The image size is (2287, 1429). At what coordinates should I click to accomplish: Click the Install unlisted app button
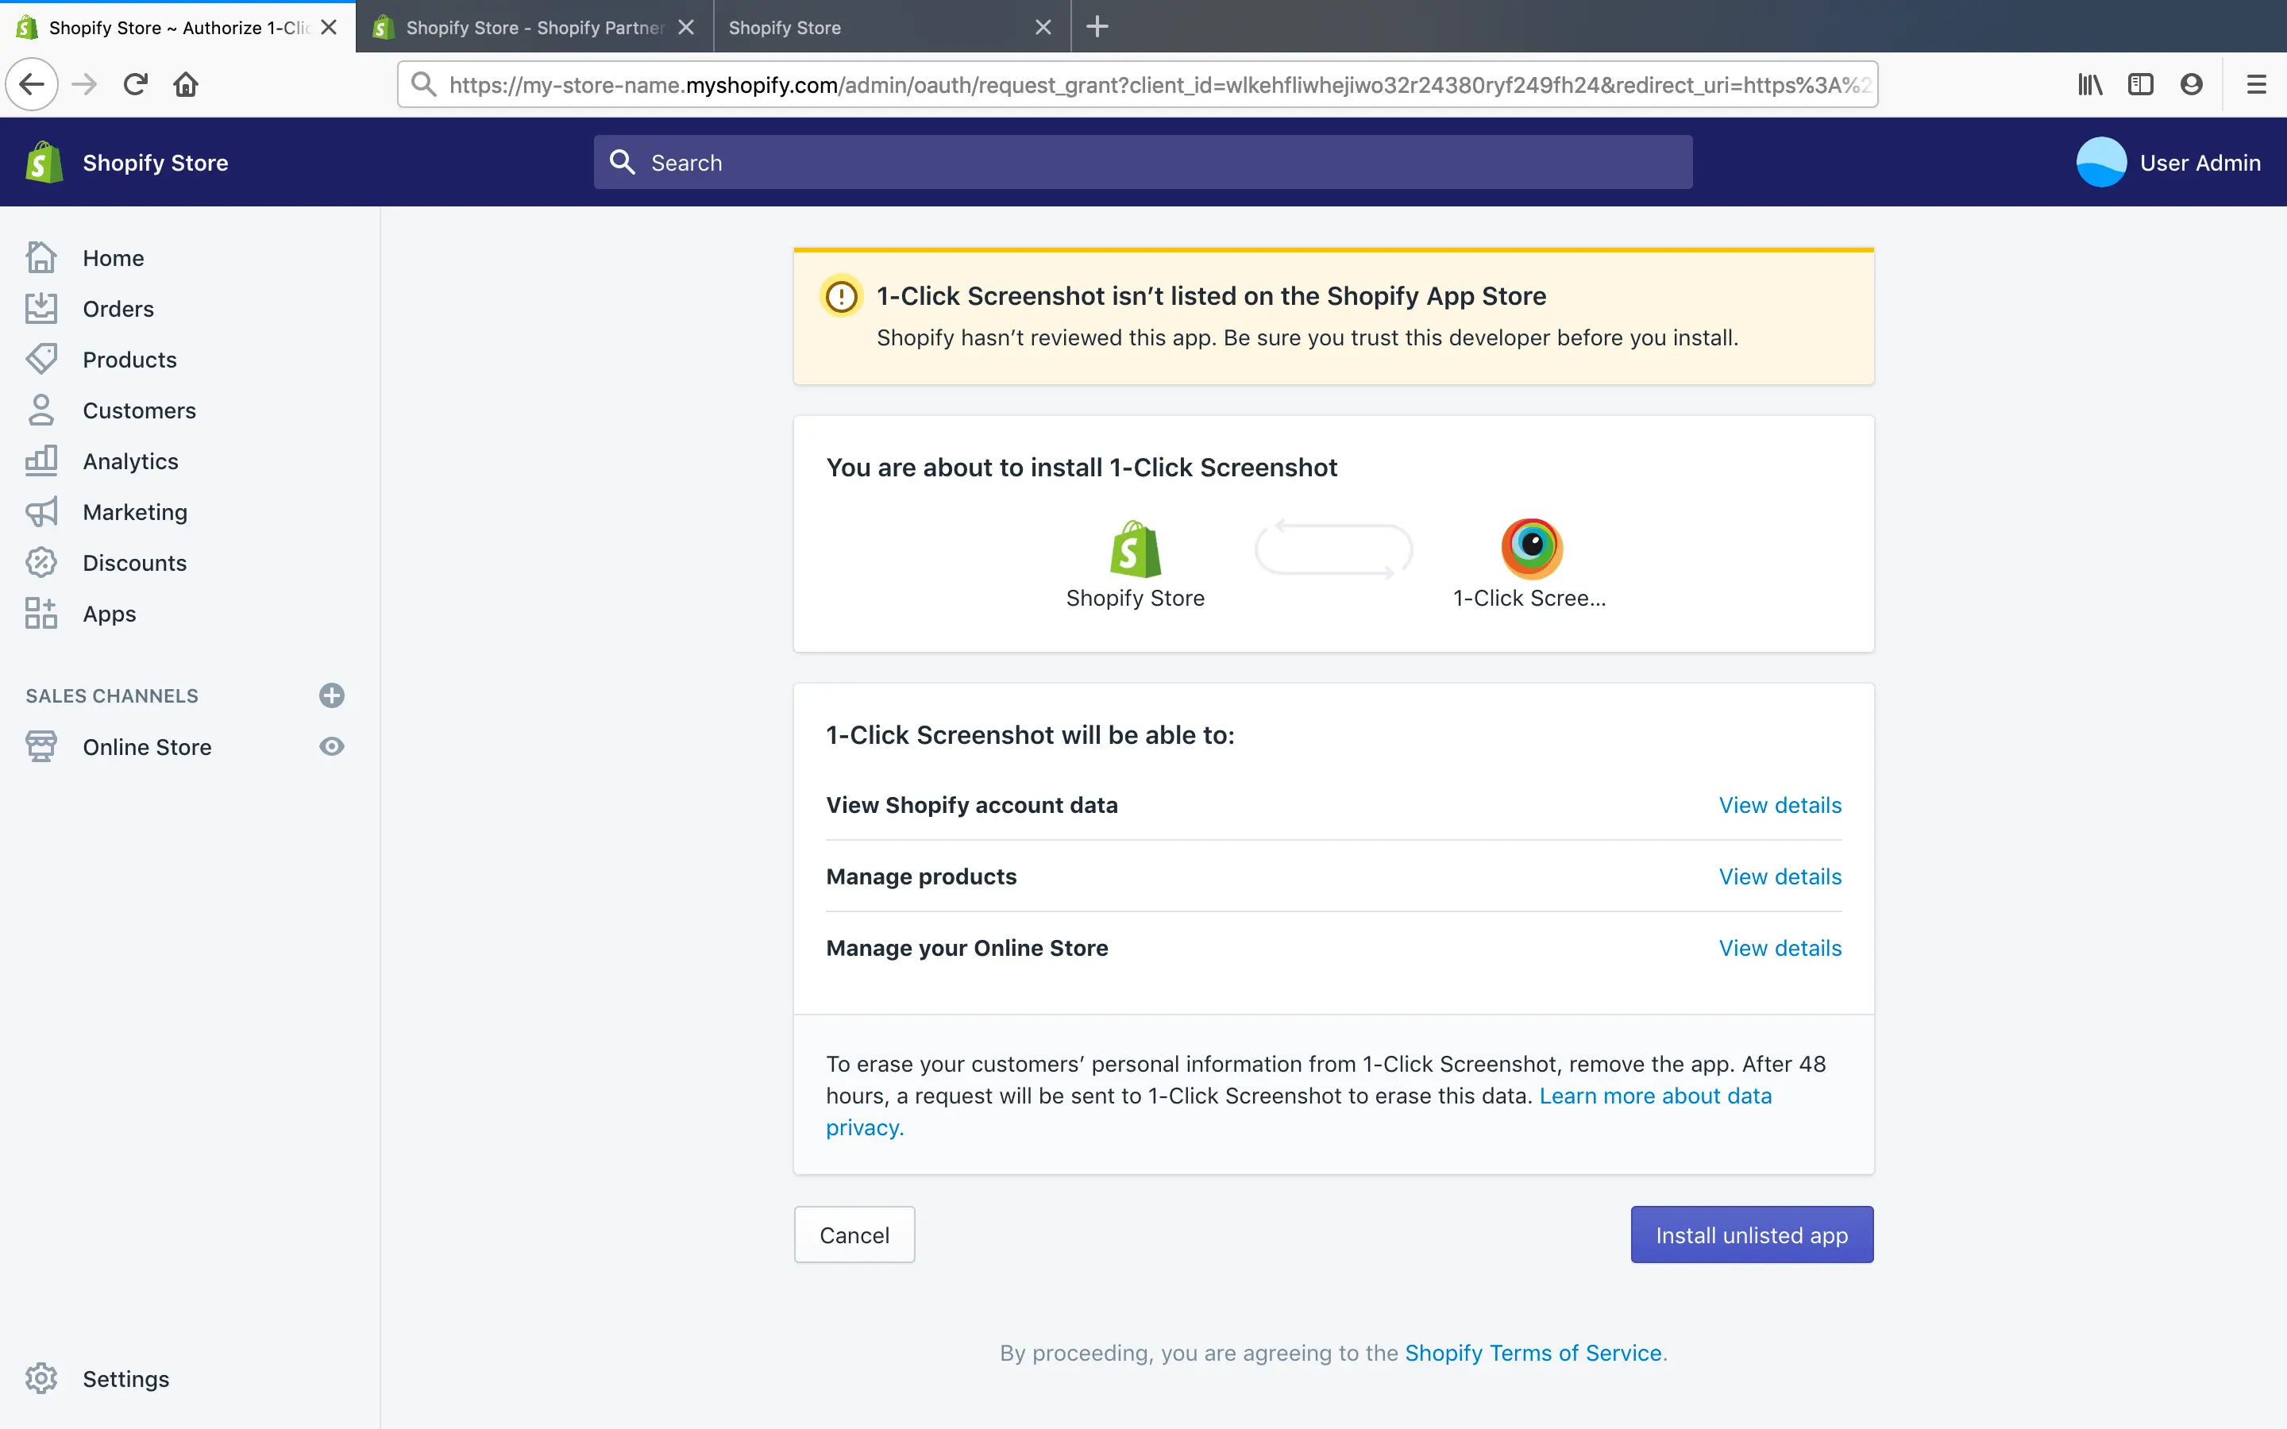(x=1751, y=1234)
